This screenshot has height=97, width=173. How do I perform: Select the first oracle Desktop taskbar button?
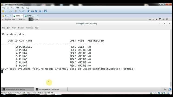click(18, 89)
